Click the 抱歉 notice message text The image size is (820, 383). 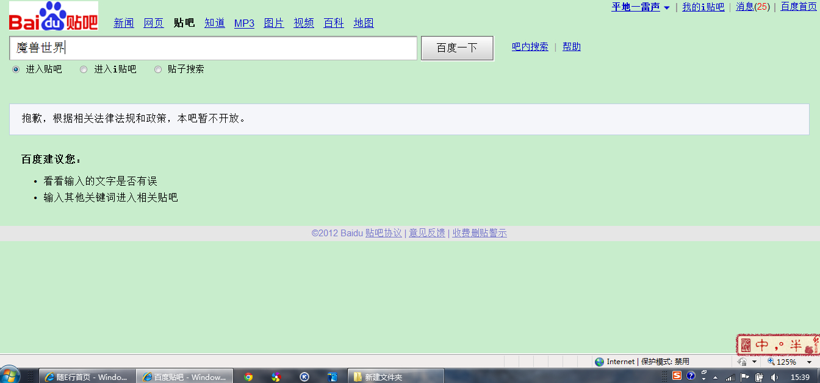point(135,118)
